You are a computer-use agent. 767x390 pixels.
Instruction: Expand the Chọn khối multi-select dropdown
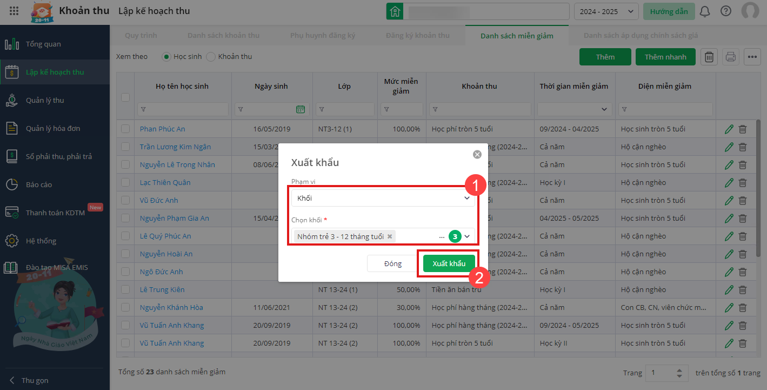click(467, 236)
